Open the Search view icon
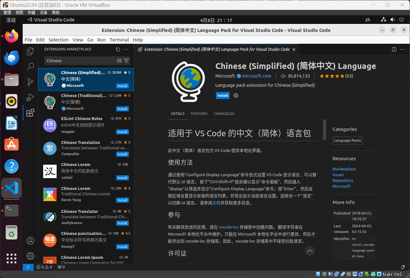Viewport: 410px width, 278px height. pos(30,67)
